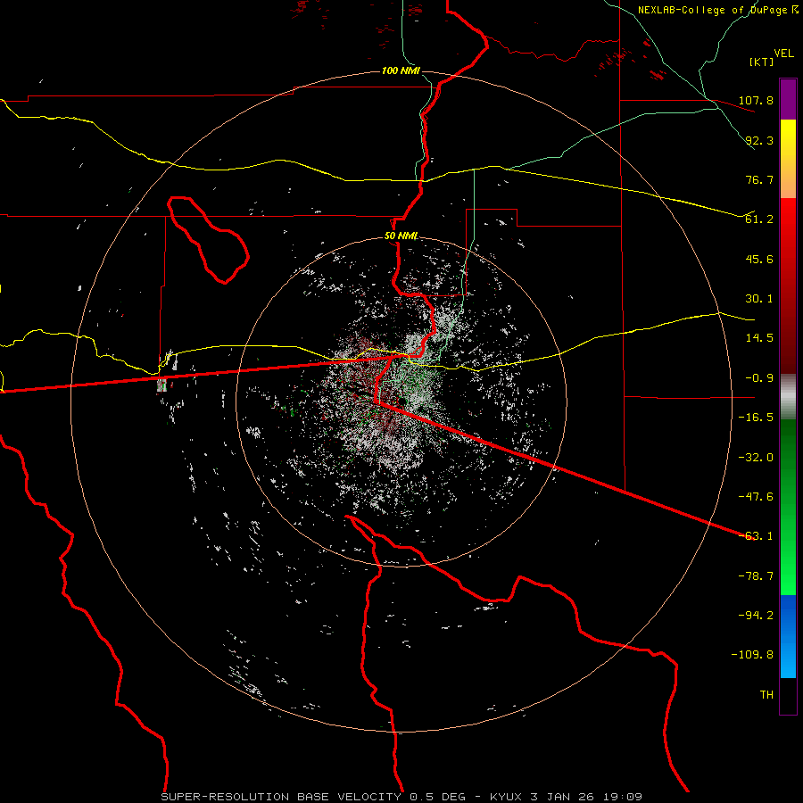Click the TH legend label

766,695
